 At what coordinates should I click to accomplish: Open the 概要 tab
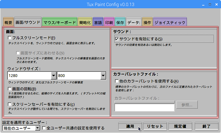pyautogui.click(x=8, y=22)
